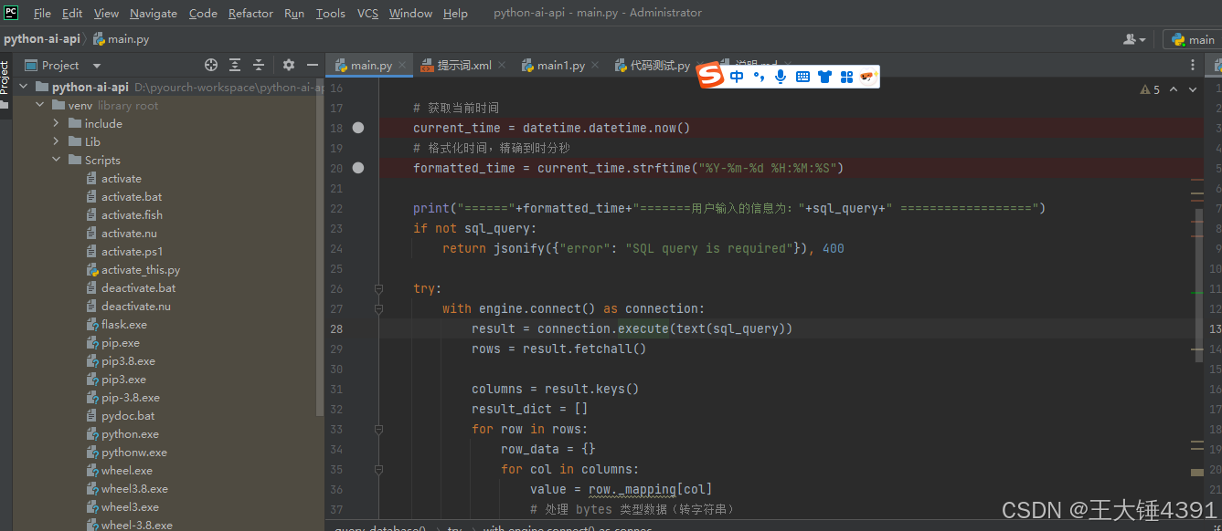The width and height of the screenshot is (1222, 531).
Task: Toggle the breakpoint on line 20
Action: pos(357,168)
